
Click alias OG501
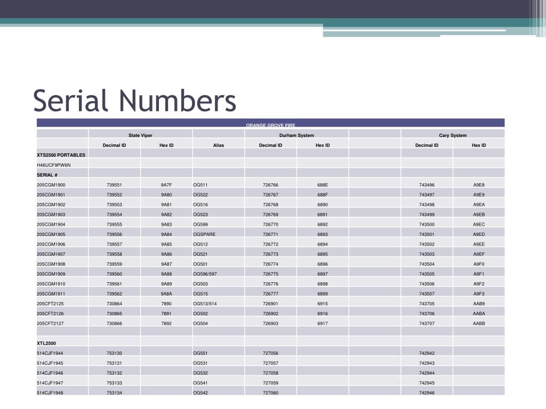click(200, 264)
